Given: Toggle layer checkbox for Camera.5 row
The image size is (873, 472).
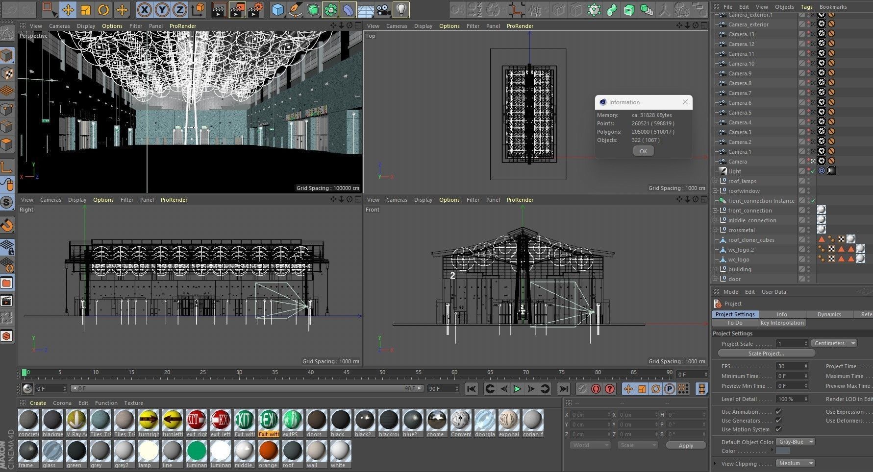Looking at the screenshot, I should 801,113.
